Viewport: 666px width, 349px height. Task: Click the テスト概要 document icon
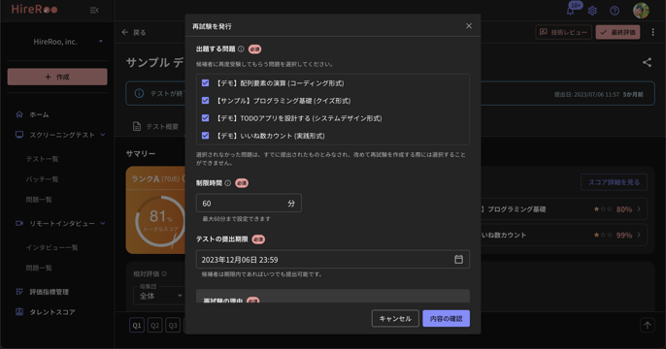tap(137, 126)
